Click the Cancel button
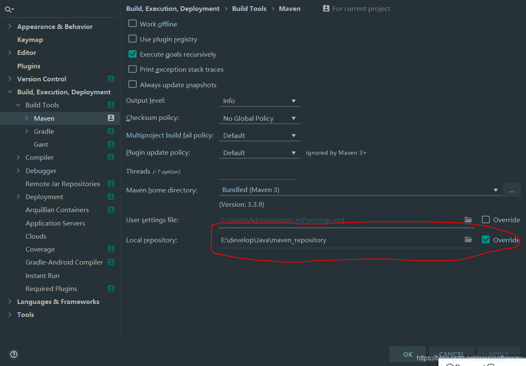The width and height of the screenshot is (526, 366). click(451, 354)
